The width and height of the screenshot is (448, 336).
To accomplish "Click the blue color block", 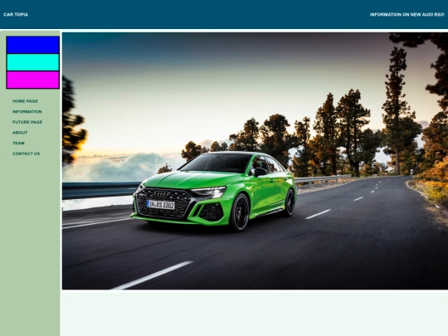I will click(x=33, y=45).
